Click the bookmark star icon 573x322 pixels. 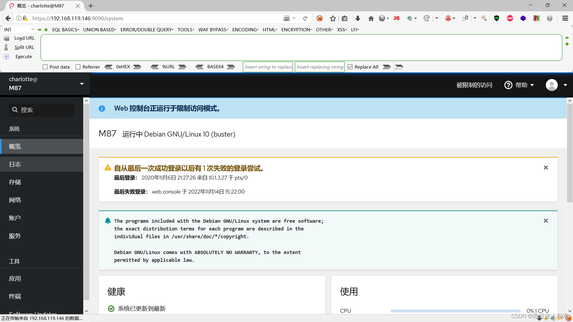(333, 18)
